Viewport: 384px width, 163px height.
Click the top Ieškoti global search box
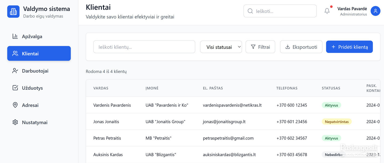[280, 11]
